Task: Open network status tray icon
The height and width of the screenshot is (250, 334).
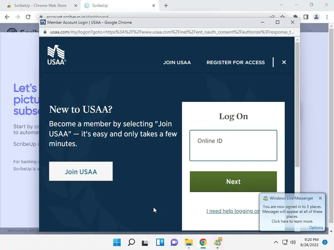Action: [285, 242]
